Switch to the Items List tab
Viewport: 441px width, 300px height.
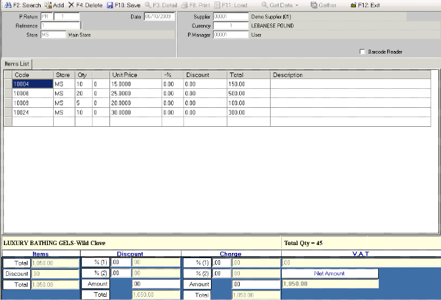[17, 63]
